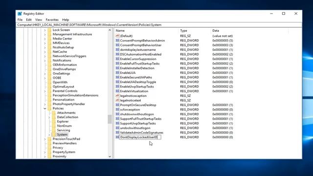Click the EnableVirtualization DWORD icon
The height and width of the screenshot is (176, 313).
[x=117, y=91]
